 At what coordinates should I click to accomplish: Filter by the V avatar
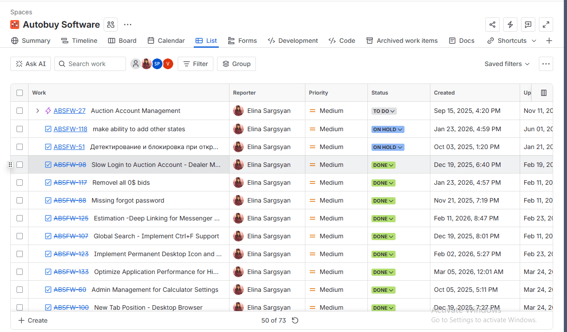(168, 64)
